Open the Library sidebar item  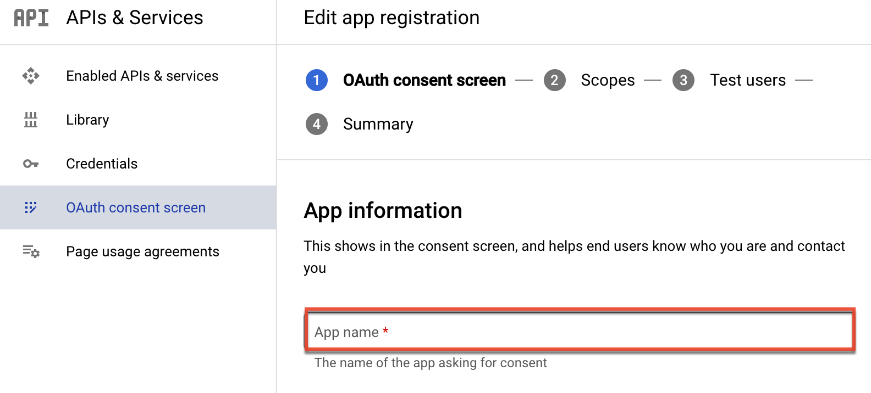(x=138, y=120)
